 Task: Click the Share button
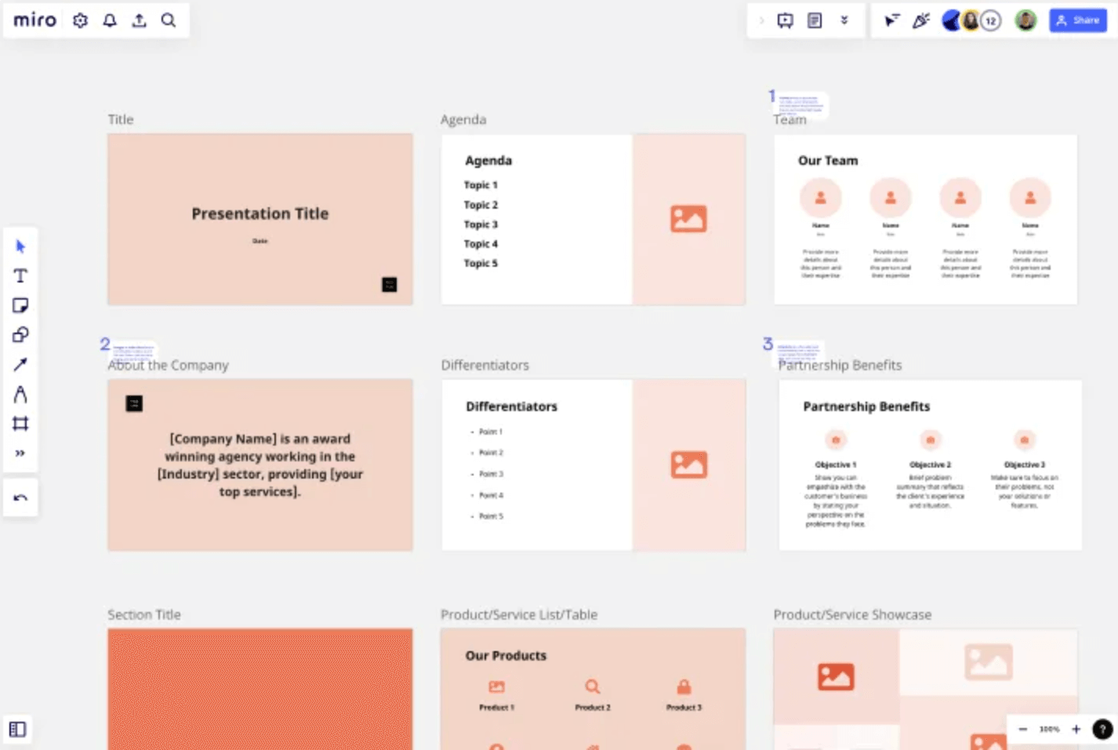(x=1077, y=20)
